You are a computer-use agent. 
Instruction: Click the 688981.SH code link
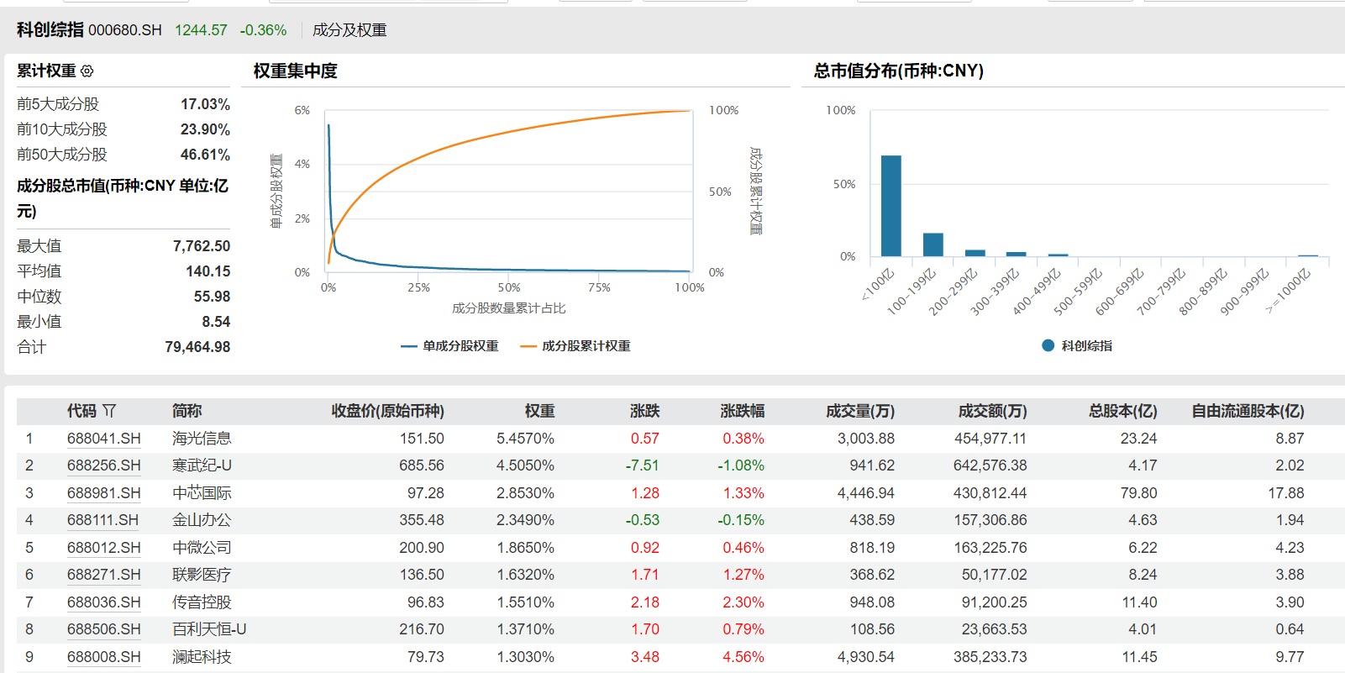[103, 493]
